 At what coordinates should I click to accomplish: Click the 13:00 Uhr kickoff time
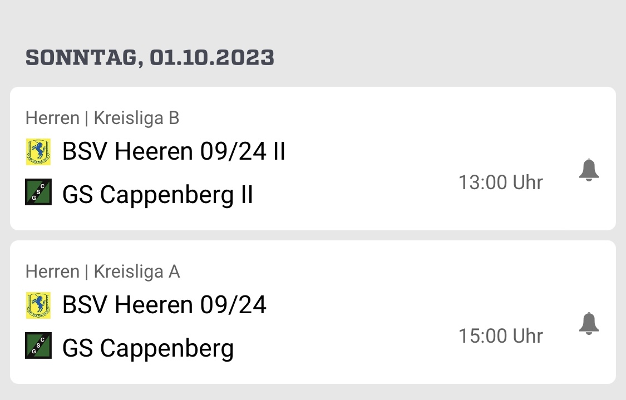(x=501, y=182)
